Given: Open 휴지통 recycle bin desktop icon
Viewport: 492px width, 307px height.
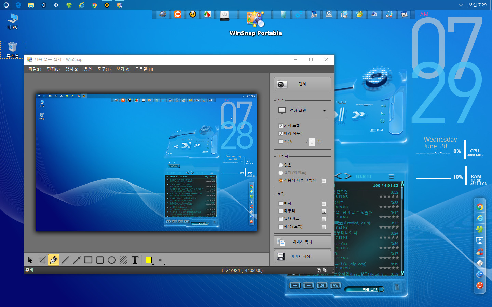Looking at the screenshot, I should click(13, 50).
